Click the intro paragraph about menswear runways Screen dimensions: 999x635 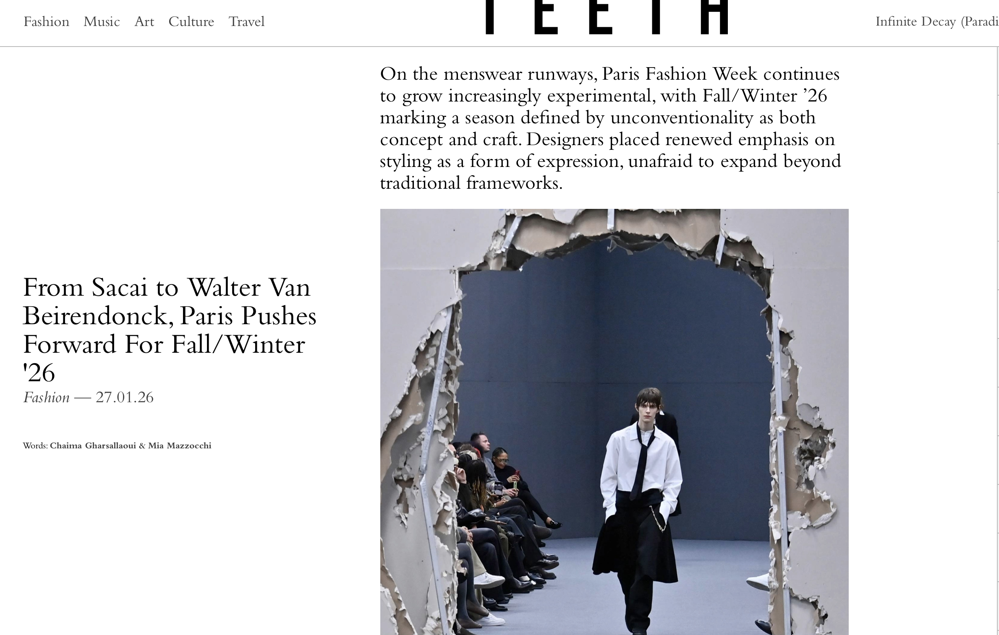[x=610, y=128]
